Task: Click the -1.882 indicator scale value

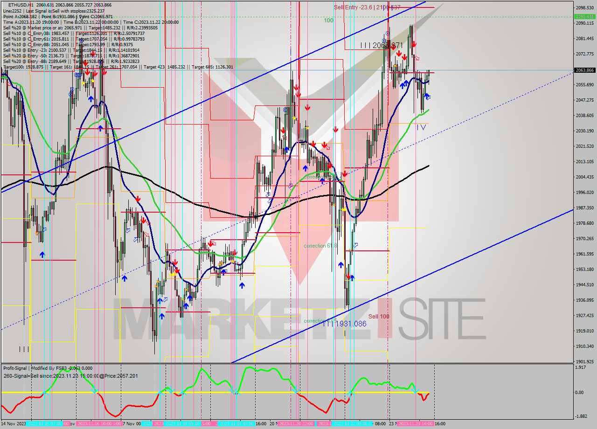Action: point(581,416)
